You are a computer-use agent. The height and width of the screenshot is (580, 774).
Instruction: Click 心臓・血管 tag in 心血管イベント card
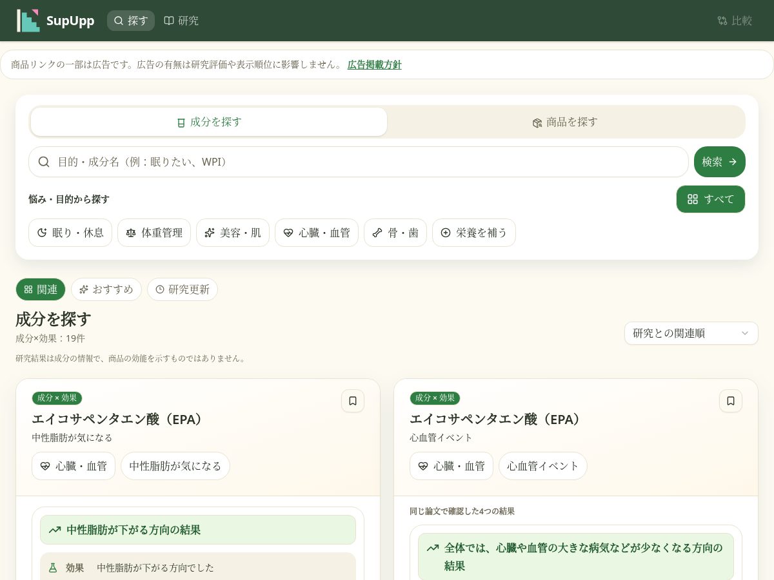(x=451, y=466)
